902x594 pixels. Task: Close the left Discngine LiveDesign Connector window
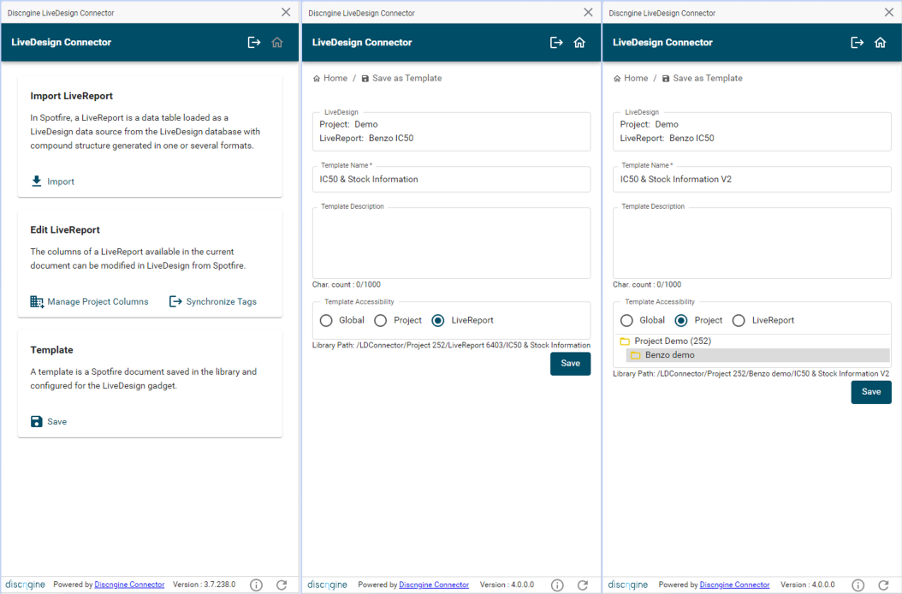tap(286, 12)
